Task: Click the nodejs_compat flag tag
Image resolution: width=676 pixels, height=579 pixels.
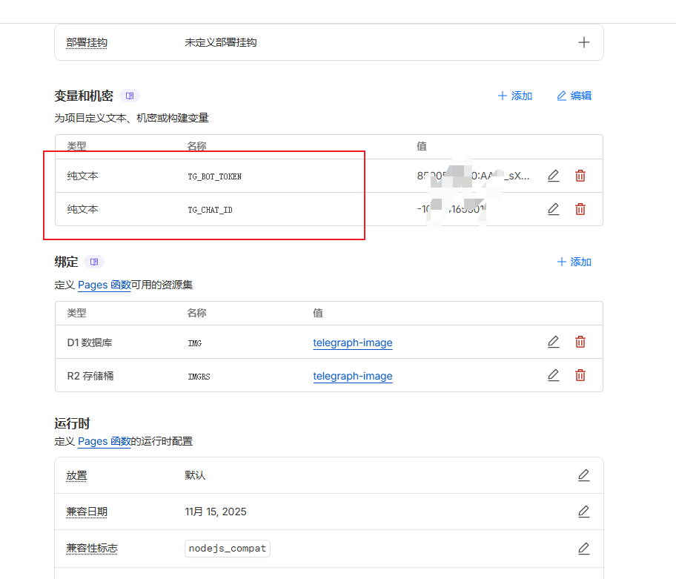Action: 228,549
